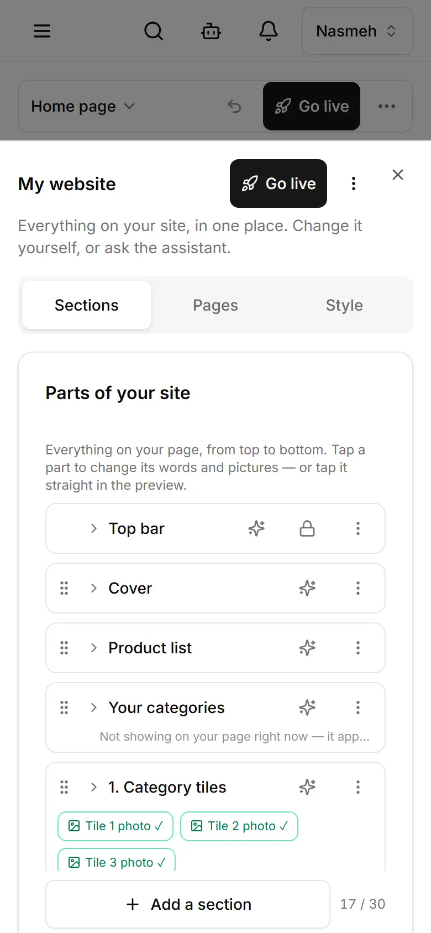Open the Product list more options menu
This screenshot has height=933, width=431.
(x=358, y=648)
